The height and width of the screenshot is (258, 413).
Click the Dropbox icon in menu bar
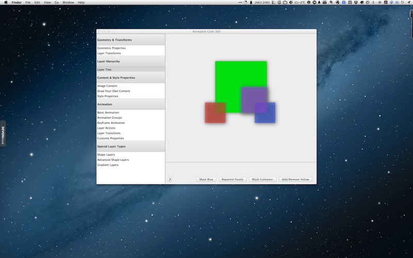(x=356, y=3)
